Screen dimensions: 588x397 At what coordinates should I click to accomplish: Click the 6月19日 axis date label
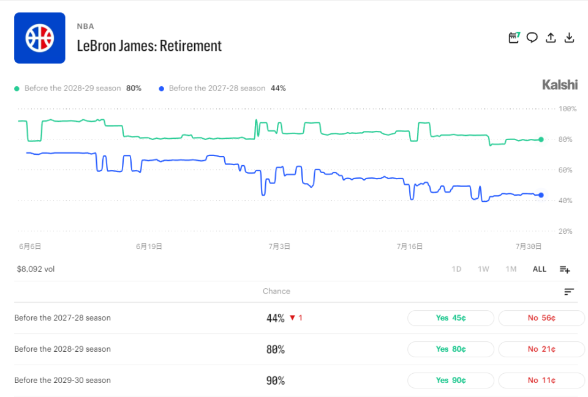coord(149,247)
